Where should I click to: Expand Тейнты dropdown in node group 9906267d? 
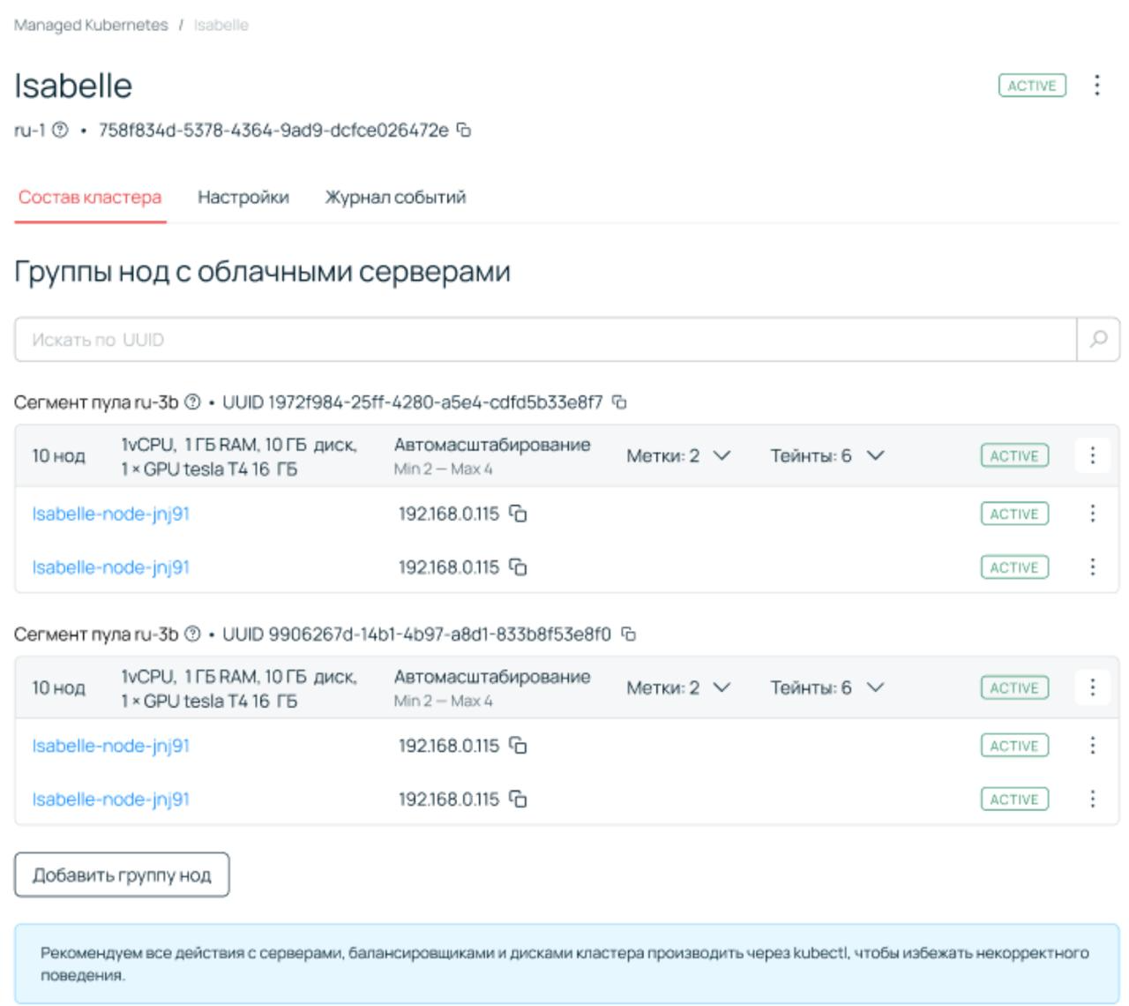tap(826, 688)
